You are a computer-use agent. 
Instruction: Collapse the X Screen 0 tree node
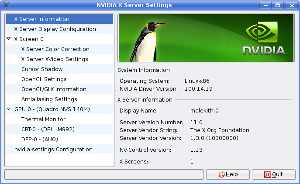pos(9,39)
